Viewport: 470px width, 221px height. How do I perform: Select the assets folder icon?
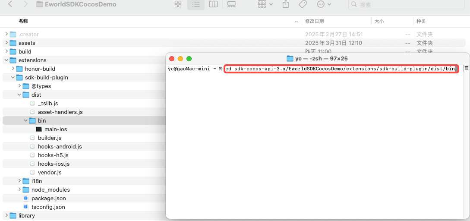[13, 43]
